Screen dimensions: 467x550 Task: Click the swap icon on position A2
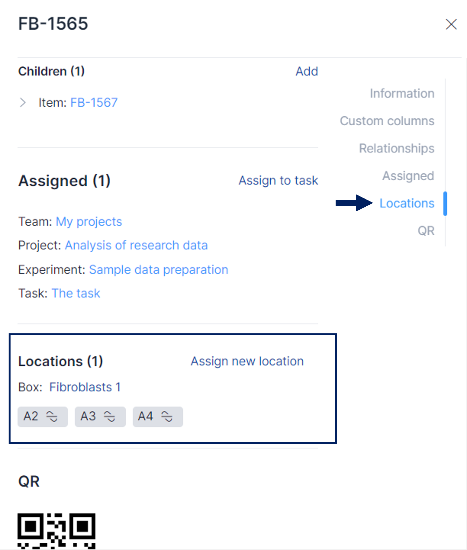pyautogui.click(x=52, y=417)
